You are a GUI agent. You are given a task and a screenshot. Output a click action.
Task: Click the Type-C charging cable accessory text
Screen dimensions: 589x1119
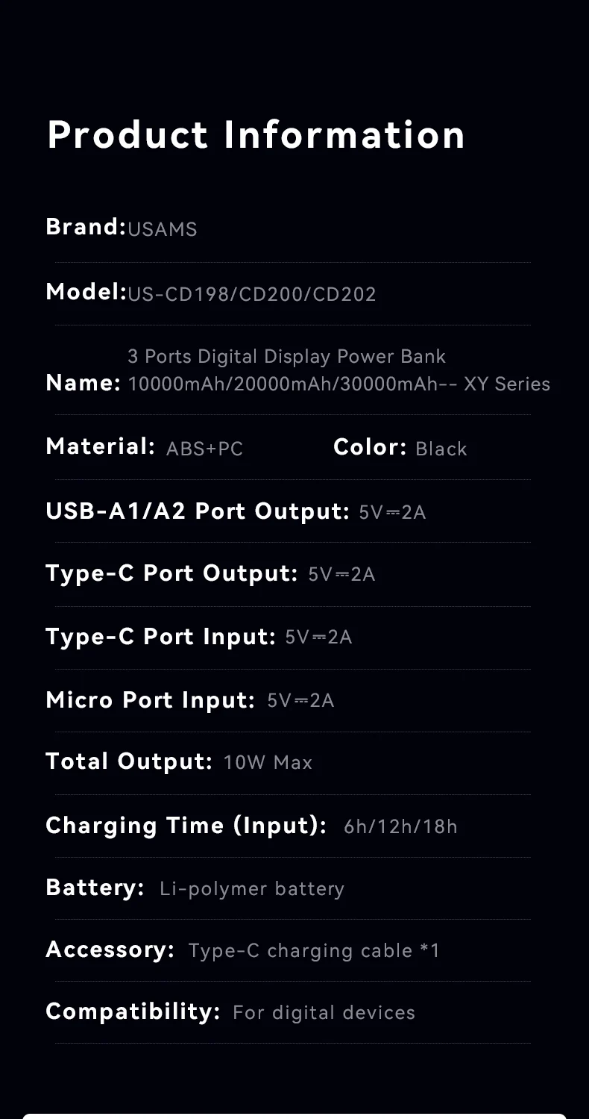click(x=314, y=950)
